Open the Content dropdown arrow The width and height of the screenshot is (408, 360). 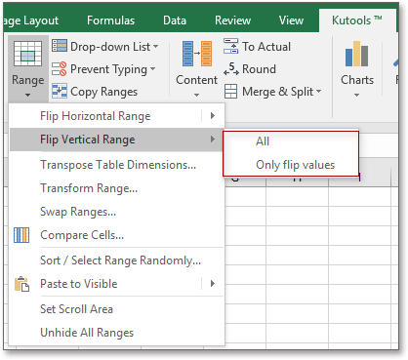coord(196,95)
